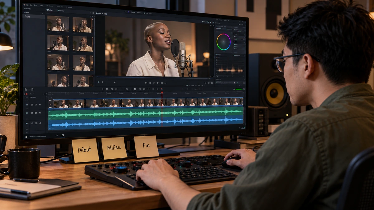374x210 pixels.
Task: Click the viewer scrub bar under the preview
Action: 154,77
